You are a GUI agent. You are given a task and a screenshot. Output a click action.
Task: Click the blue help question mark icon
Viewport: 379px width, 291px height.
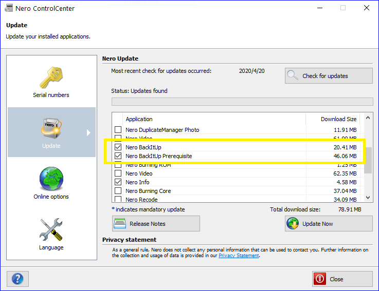point(17,279)
